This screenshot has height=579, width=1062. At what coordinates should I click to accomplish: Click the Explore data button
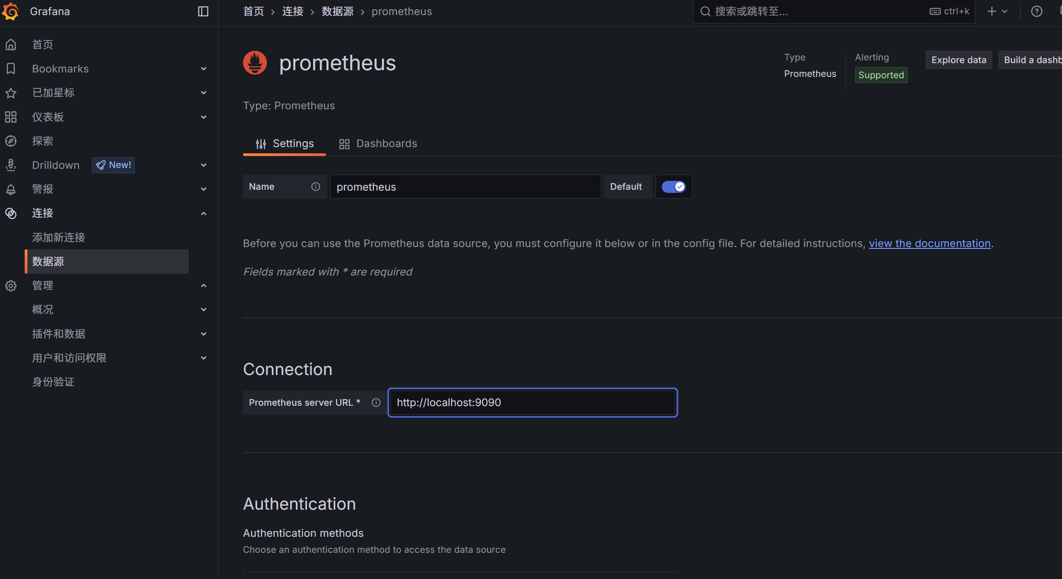point(959,60)
